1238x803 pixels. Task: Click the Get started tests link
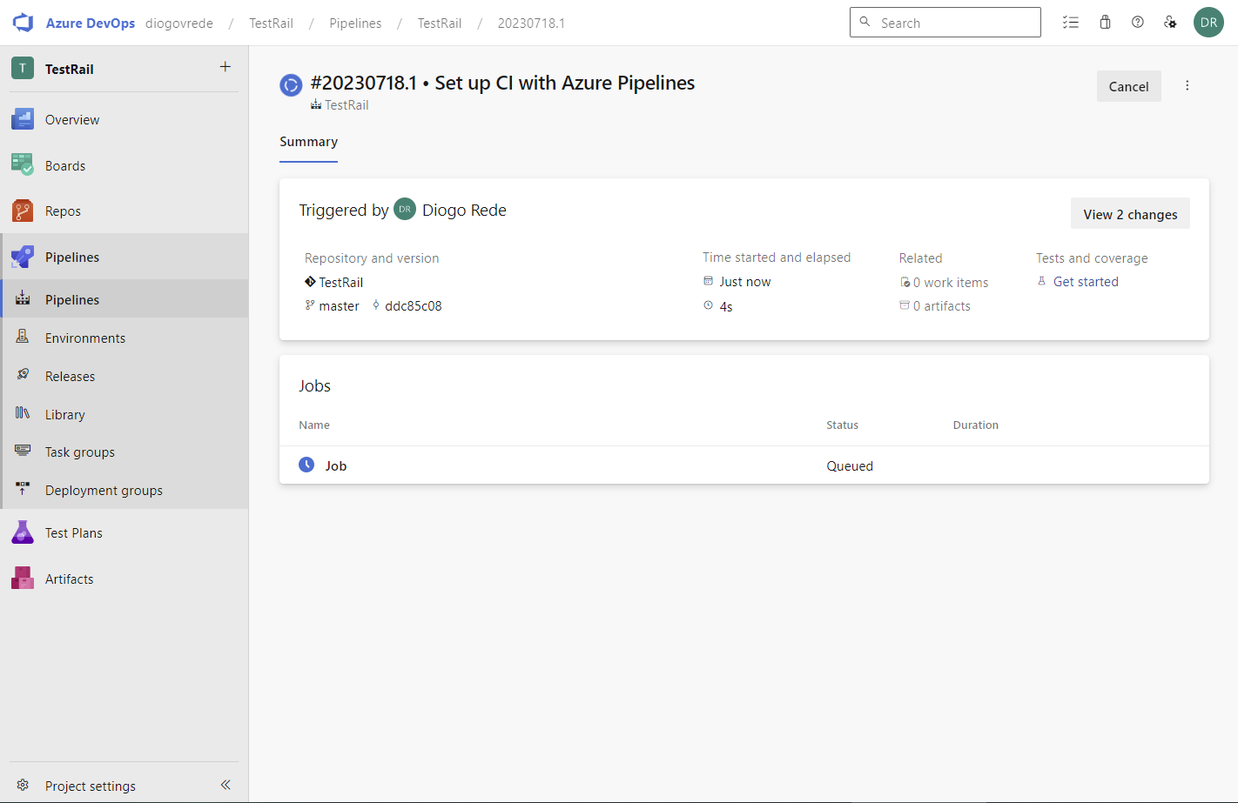coord(1086,282)
